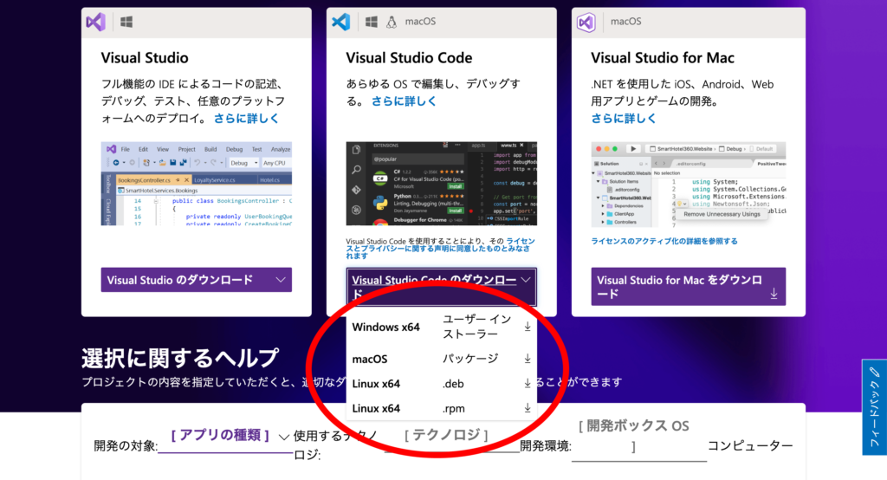Select Windows x64 ユーザー インストーラー option
The image size is (887, 480).
click(x=441, y=327)
